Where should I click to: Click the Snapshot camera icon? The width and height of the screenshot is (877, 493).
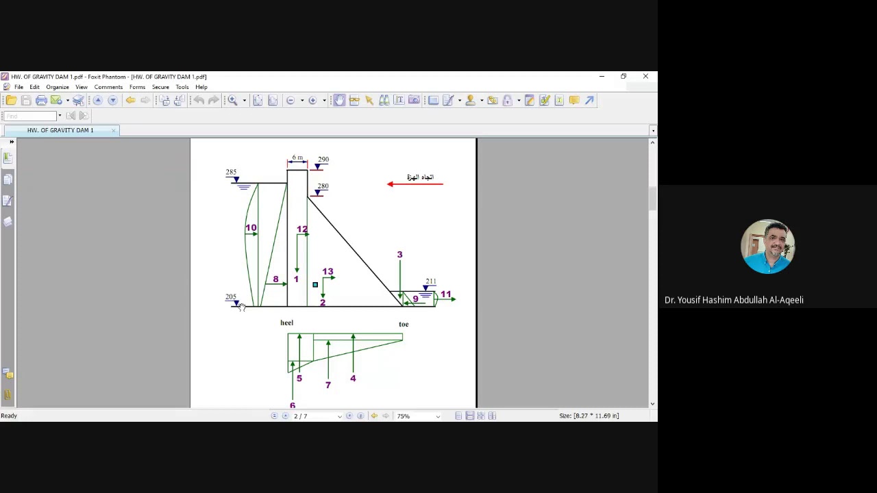click(x=414, y=101)
